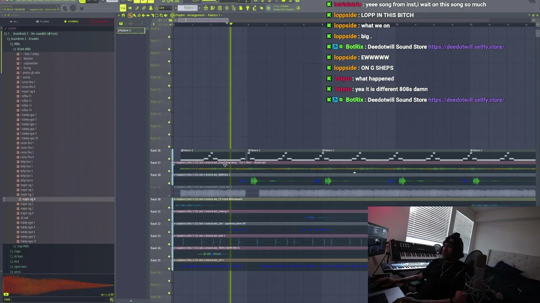Toggle mute LED for Track 17
The width and height of the screenshot is (540, 303).
[169, 171]
